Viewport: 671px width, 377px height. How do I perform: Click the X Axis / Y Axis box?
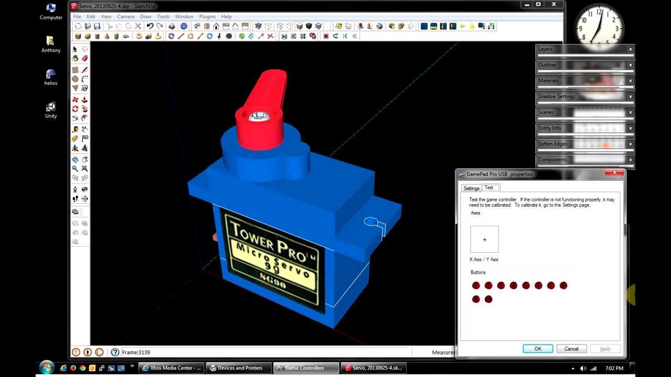484,240
